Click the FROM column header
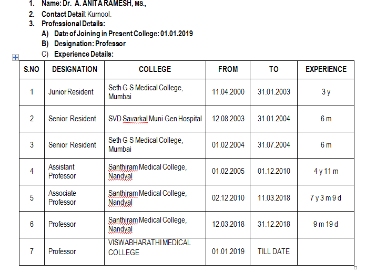 click(x=228, y=69)
